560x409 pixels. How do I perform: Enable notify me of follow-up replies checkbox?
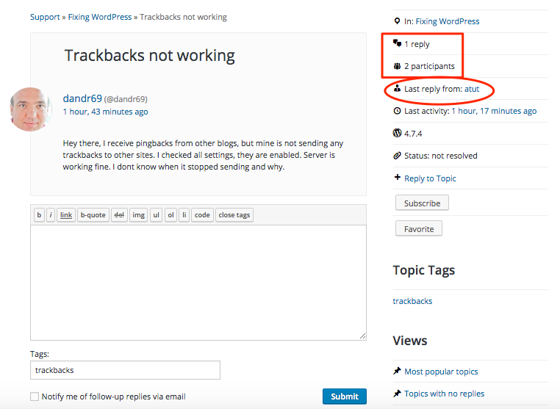35,397
